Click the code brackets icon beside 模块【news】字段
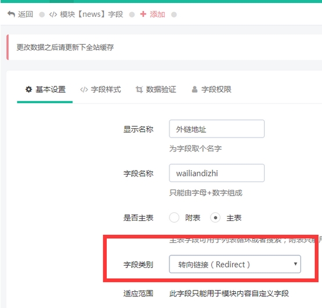This screenshot has width=322, height=308. [53, 15]
